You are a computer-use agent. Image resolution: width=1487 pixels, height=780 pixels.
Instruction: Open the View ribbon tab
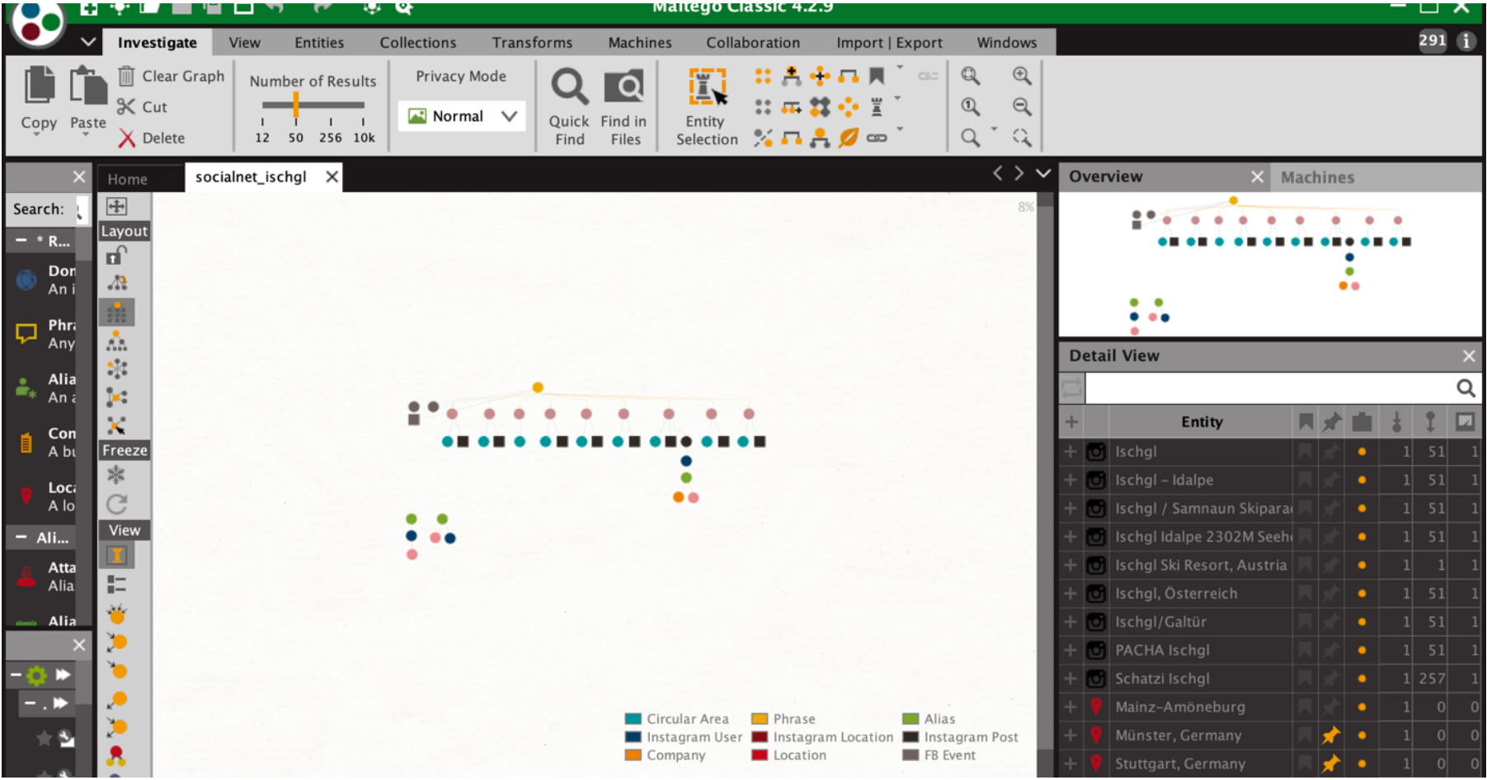[244, 43]
